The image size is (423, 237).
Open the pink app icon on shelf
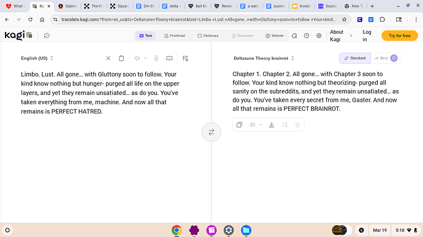click(211, 230)
